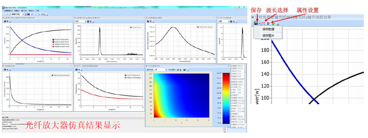The image size is (368, 138).
Task: Click Positive Pump Power legend entry
Action: tap(60, 39)
